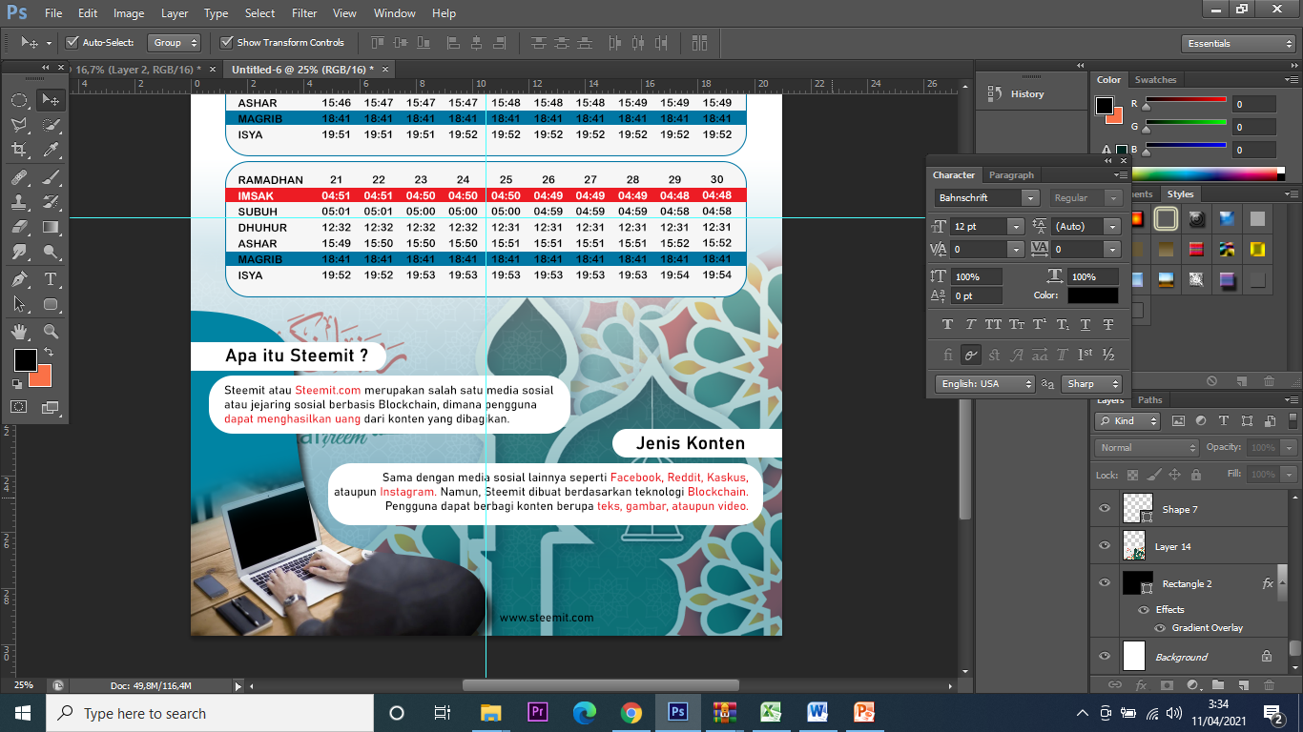This screenshot has height=732, width=1303.
Task: Create a new layer from Layers panel
Action: (1244, 685)
